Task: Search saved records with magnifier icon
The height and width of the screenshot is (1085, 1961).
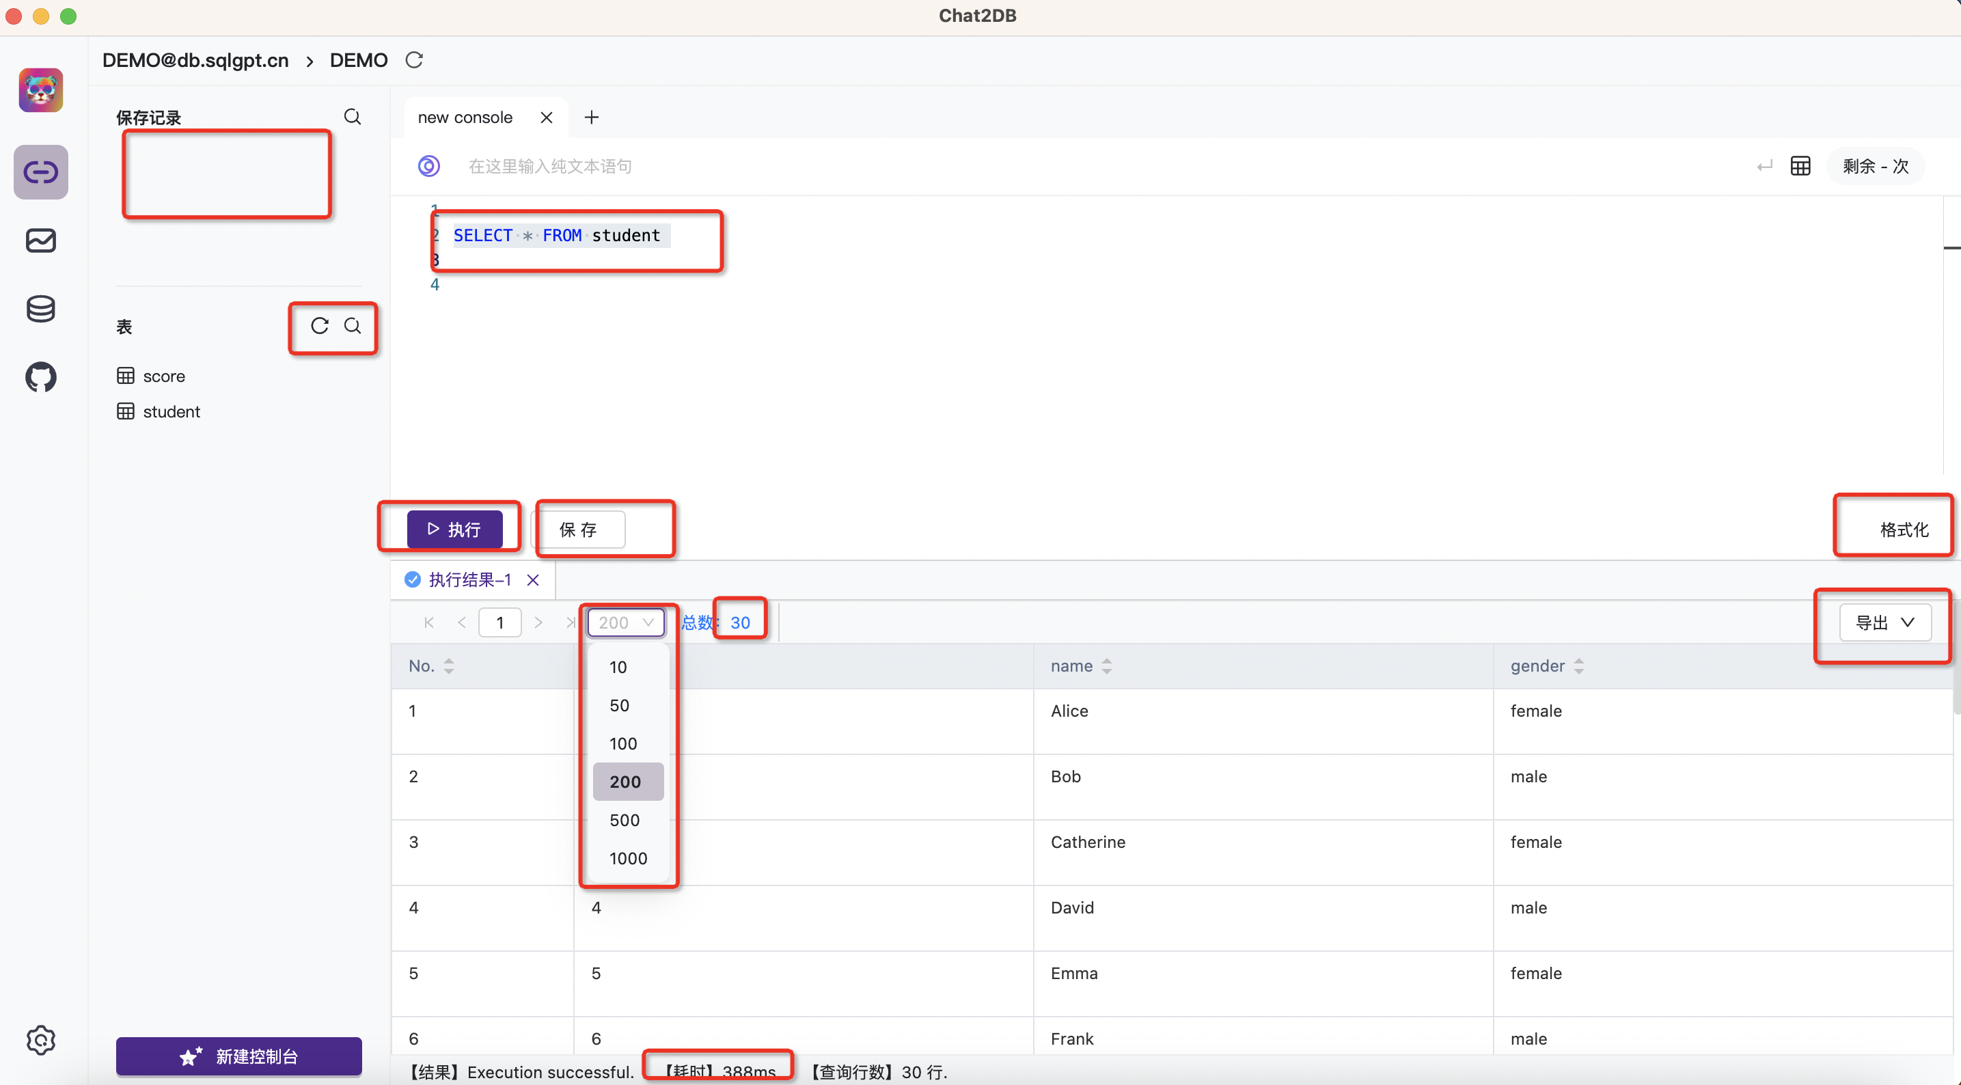Action: pyautogui.click(x=353, y=118)
